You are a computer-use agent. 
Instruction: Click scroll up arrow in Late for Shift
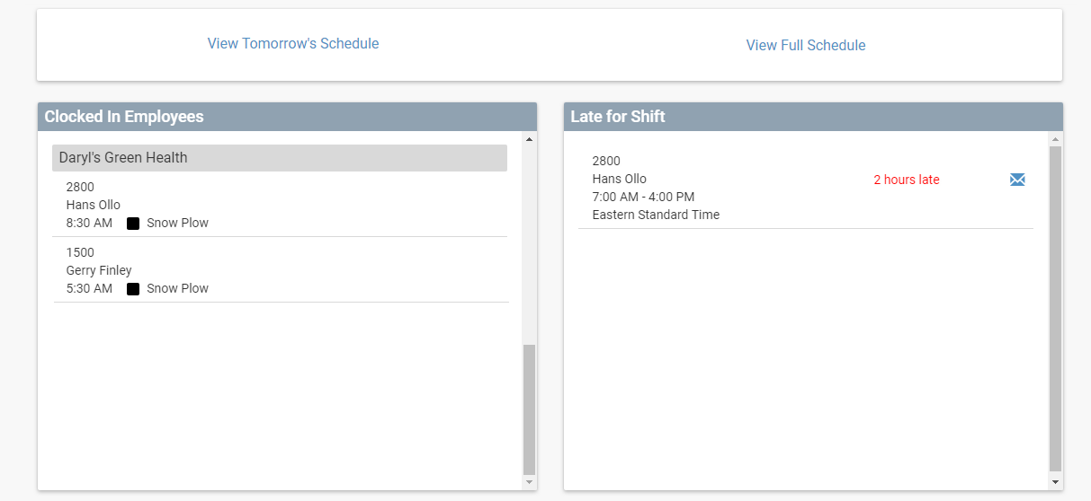(x=1055, y=139)
